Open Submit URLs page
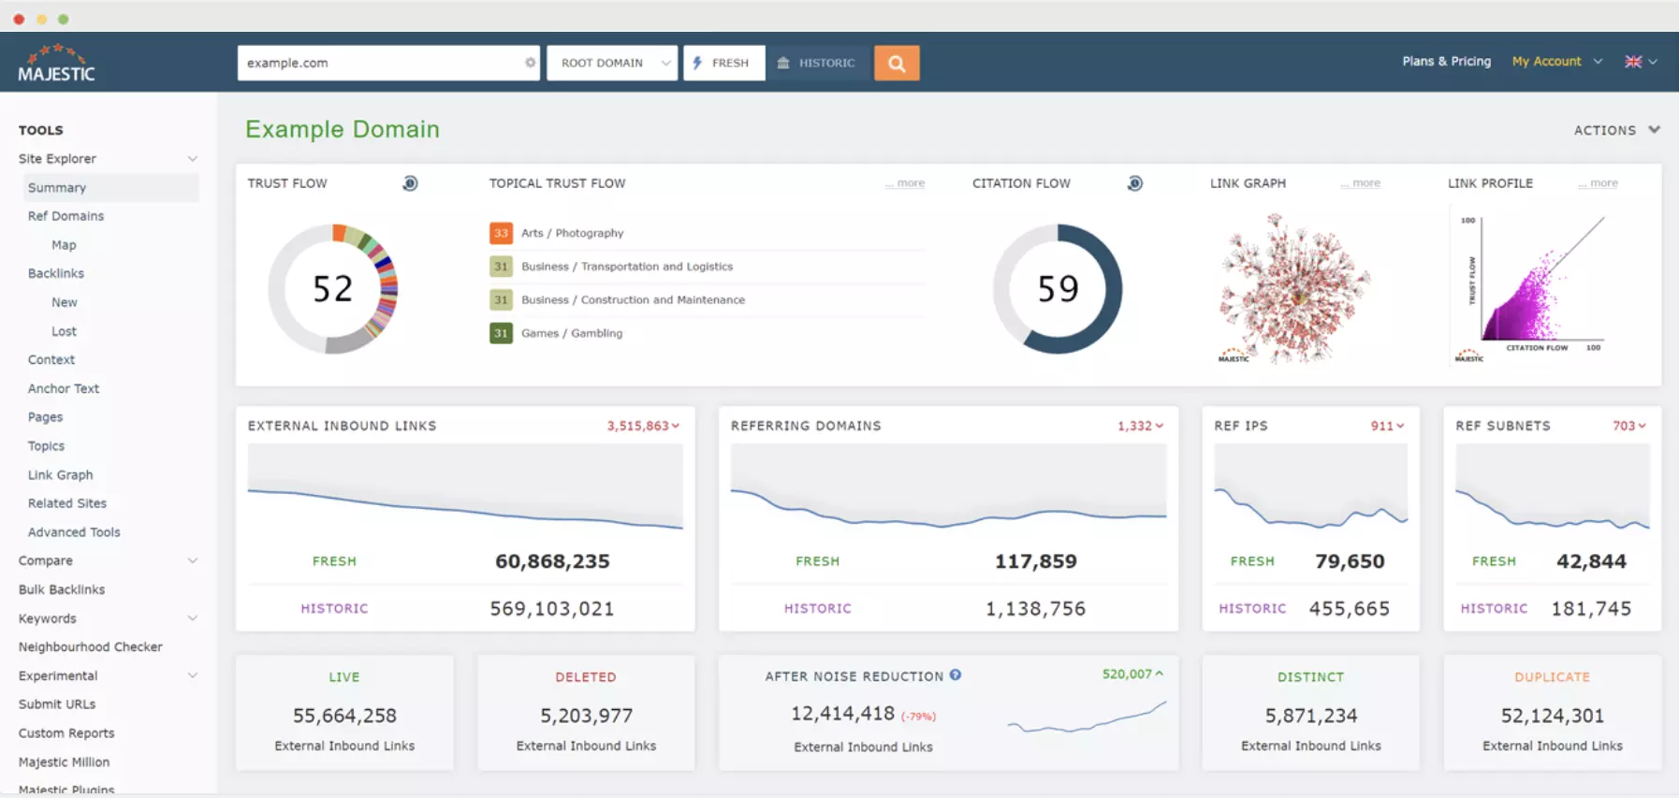 [x=57, y=704]
